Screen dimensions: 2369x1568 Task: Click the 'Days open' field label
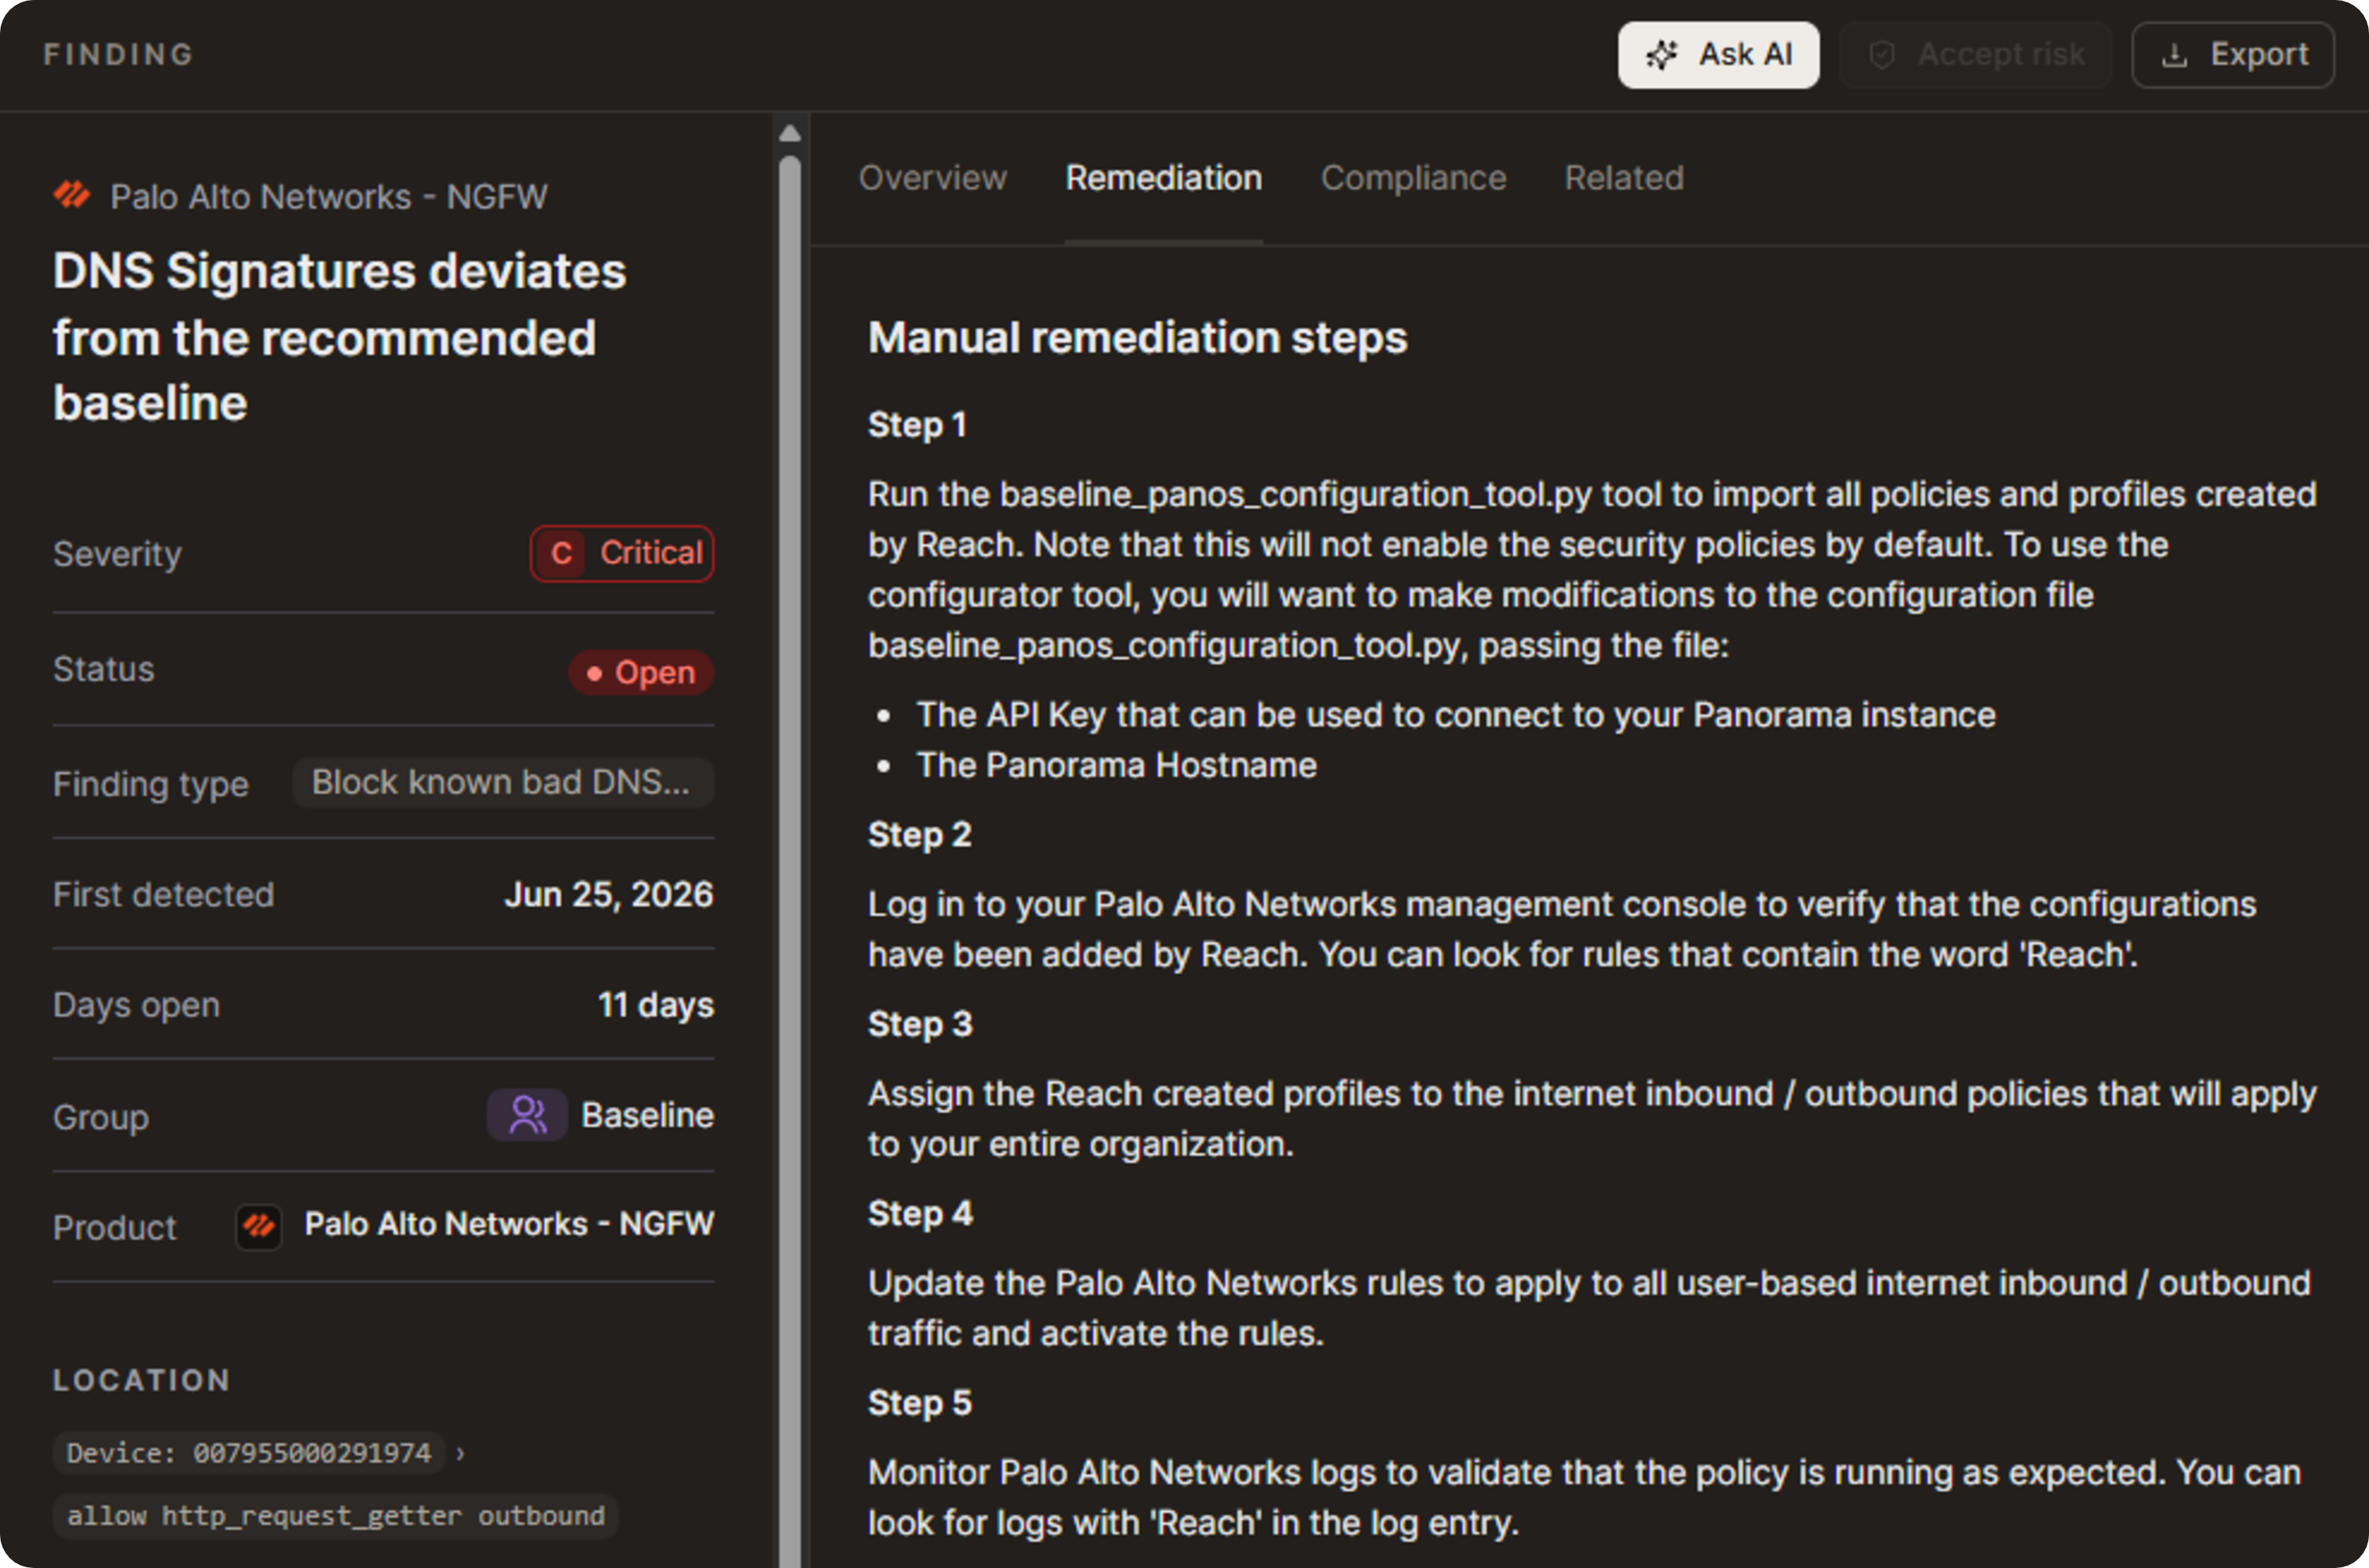pyautogui.click(x=136, y=1005)
